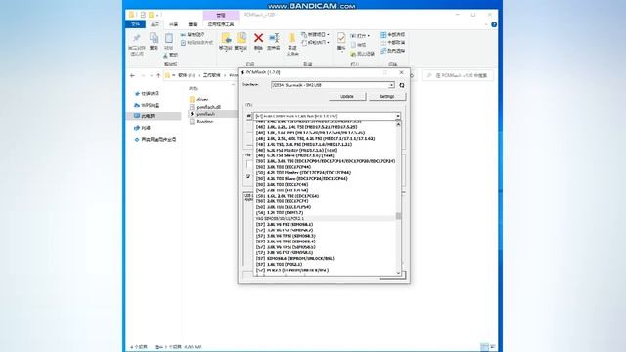Switch to the 主页 ribbon tab
The height and width of the screenshot is (352, 626).
point(155,24)
